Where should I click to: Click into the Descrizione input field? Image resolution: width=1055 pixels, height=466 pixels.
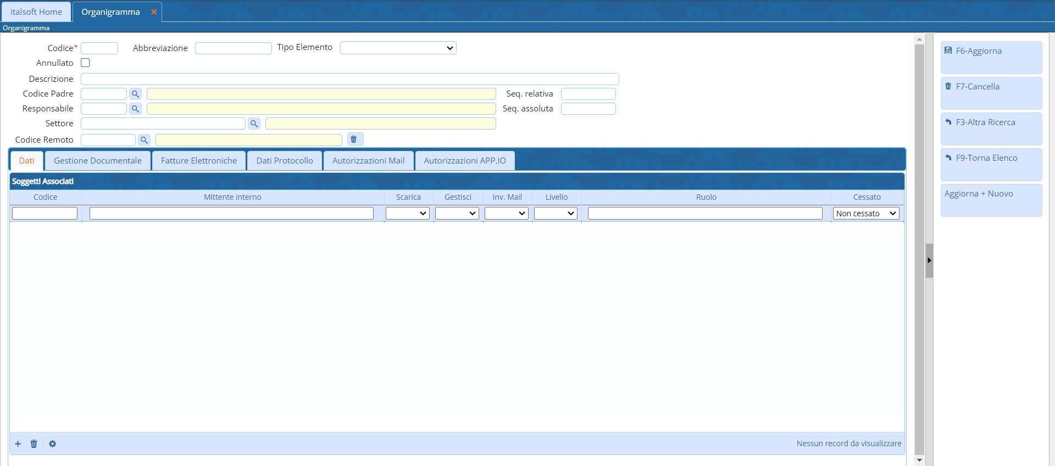coord(349,79)
